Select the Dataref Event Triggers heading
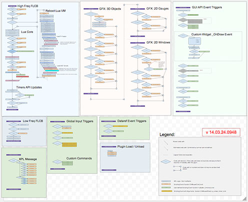 point(132,121)
